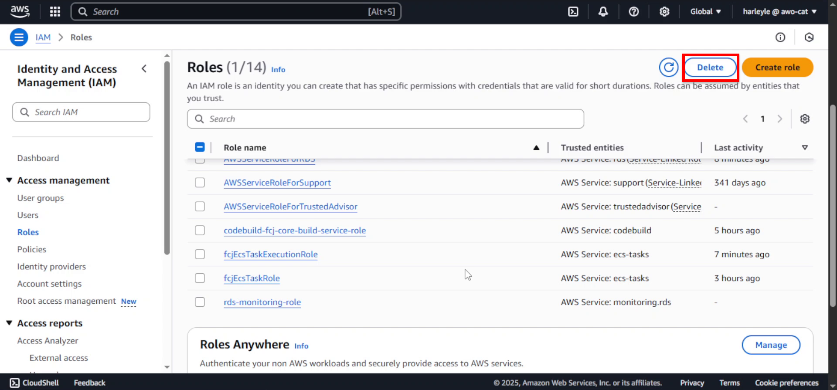Toggle the blue hamburger navigation menu
This screenshot has width=837, height=390.
(19, 37)
